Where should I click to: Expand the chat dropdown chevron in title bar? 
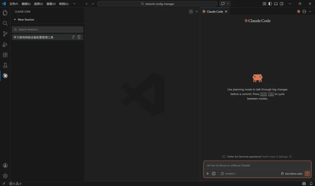(x=228, y=3)
